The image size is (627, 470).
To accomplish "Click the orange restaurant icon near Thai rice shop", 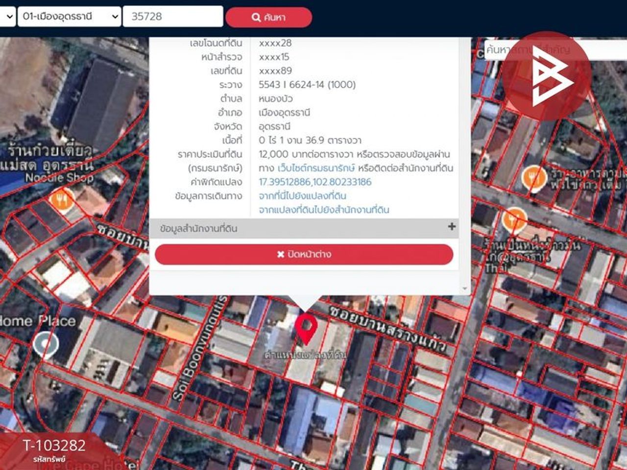I will (514, 219).
